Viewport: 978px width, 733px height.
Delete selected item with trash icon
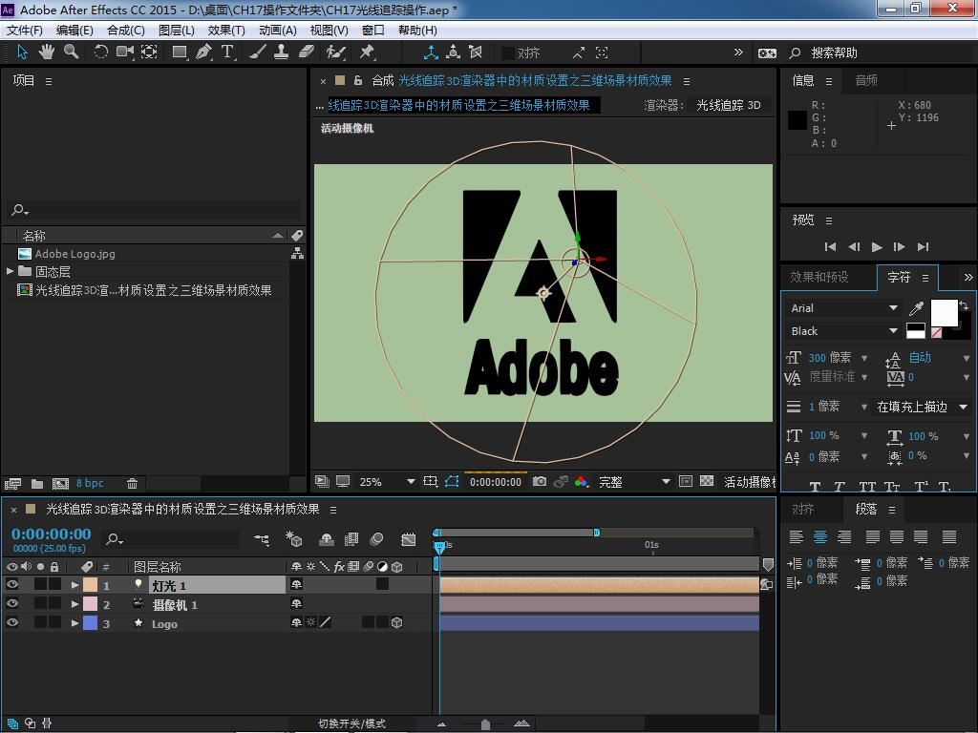[x=133, y=484]
